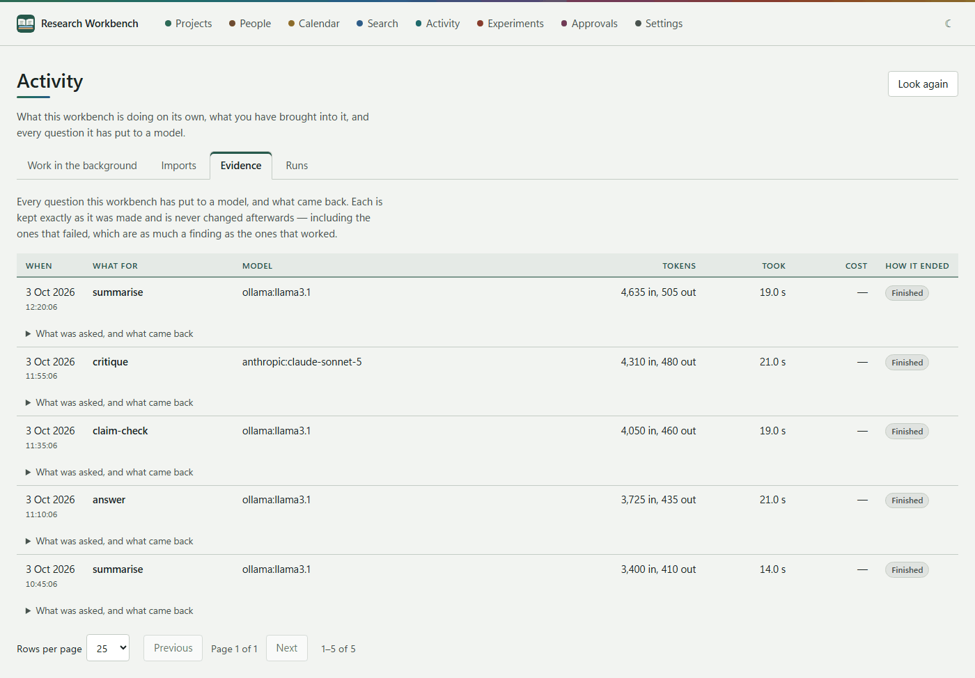Screen dimensions: 975x678
Task: Click the Next page button
Action: tap(287, 648)
